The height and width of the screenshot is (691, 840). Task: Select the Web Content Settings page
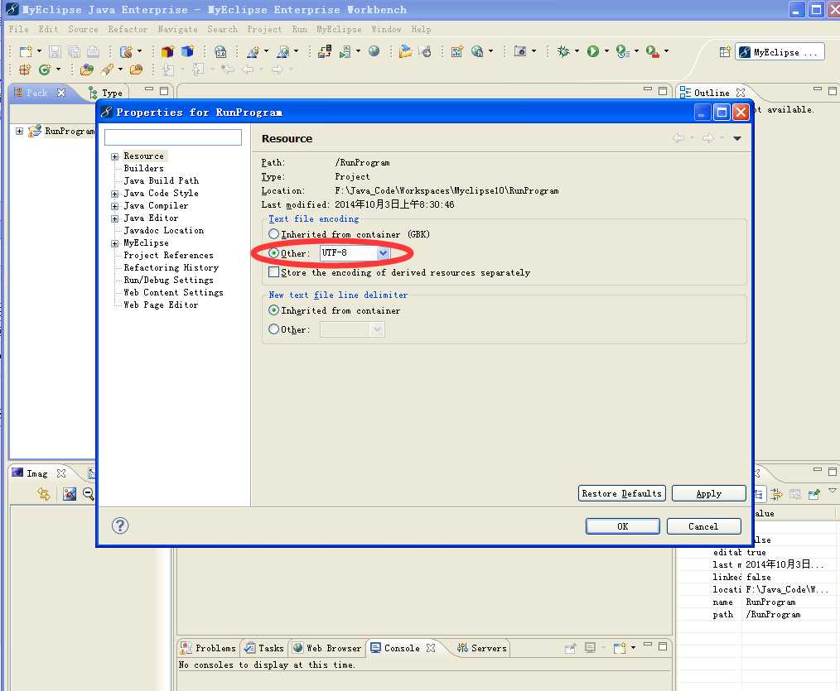[x=173, y=292]
